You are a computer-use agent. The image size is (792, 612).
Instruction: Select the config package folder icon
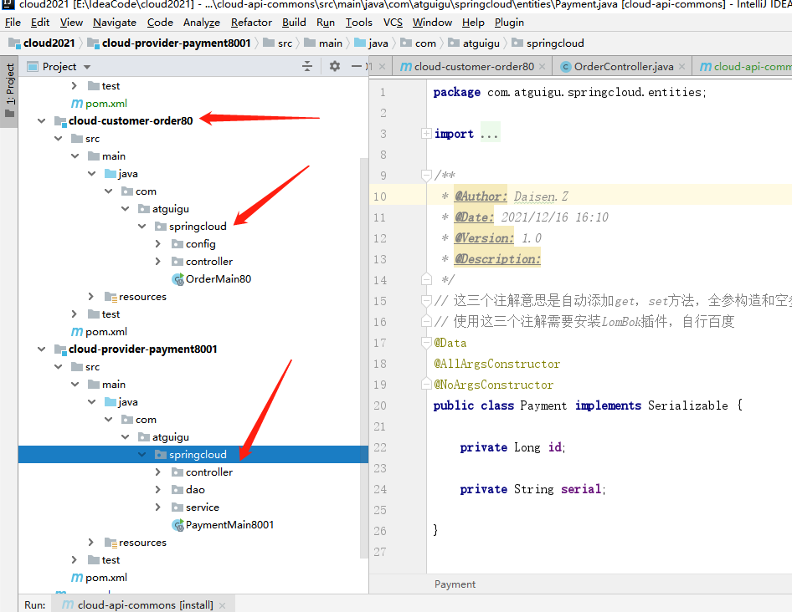(177, 244)
